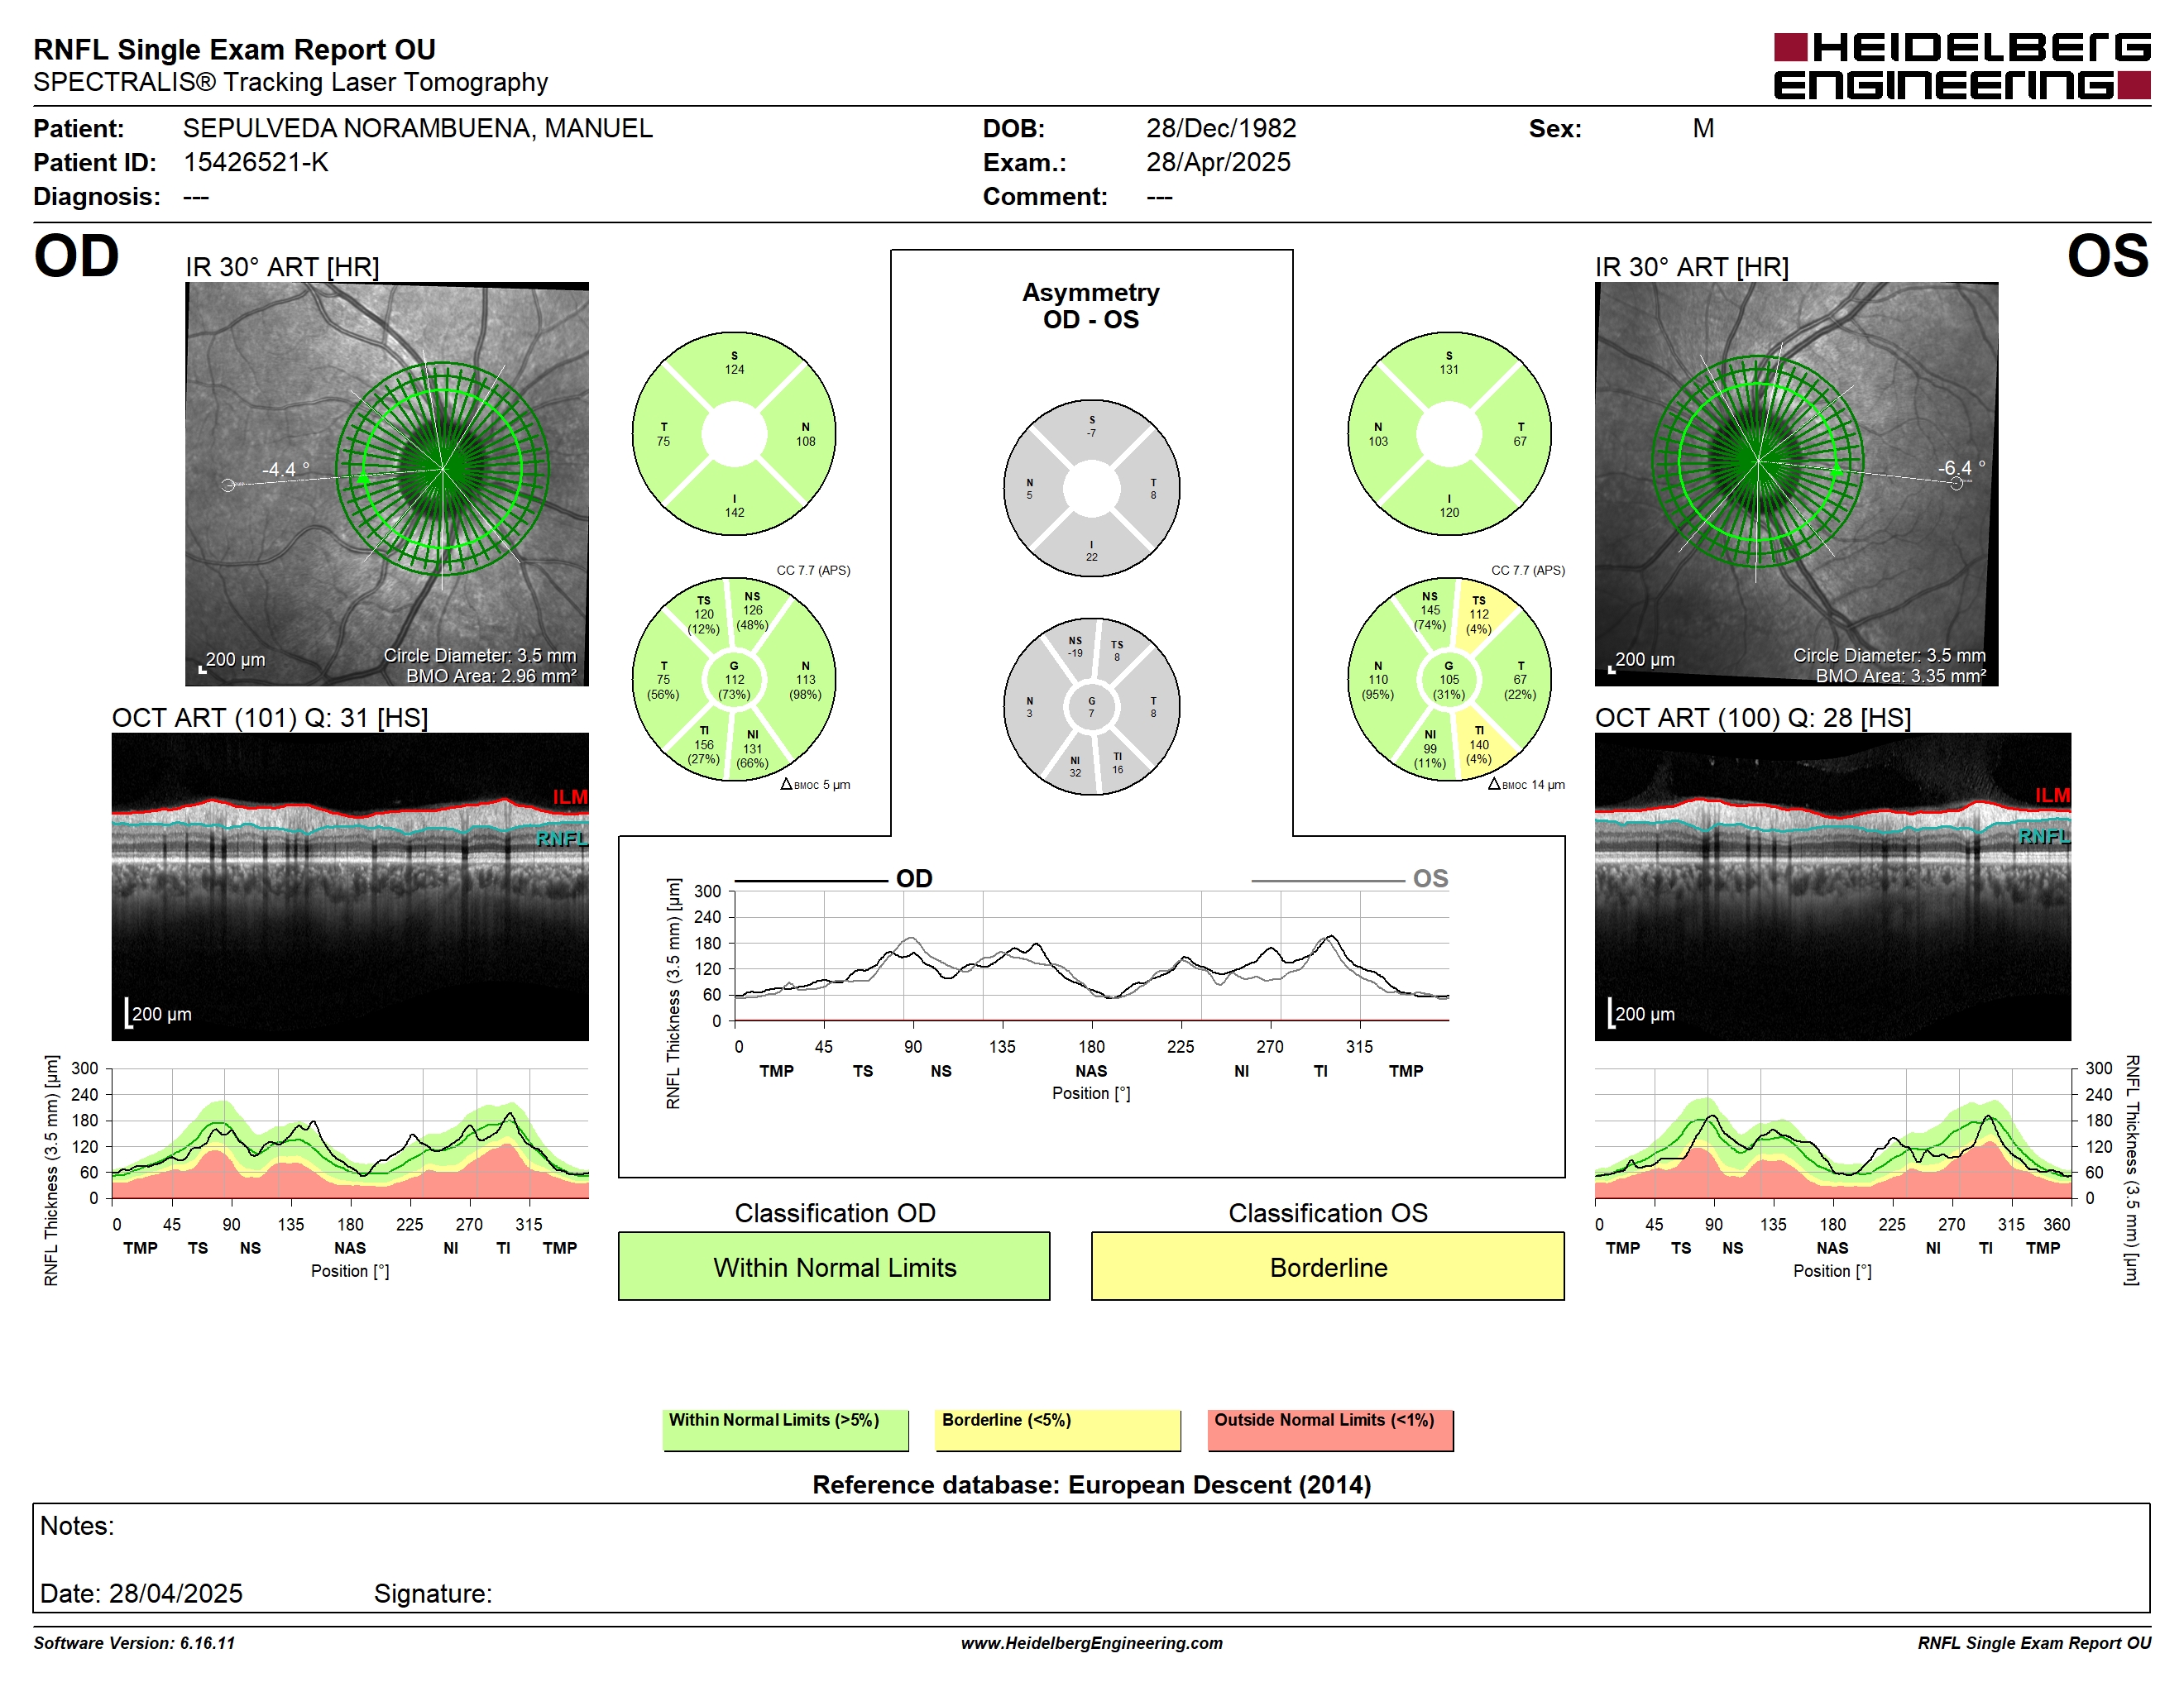The width and height of the screenshot is (2184, 1687).
Task: Click the Software Version 6.16.11 footer
Action: pyautogui.click(x=134, y=1643)
